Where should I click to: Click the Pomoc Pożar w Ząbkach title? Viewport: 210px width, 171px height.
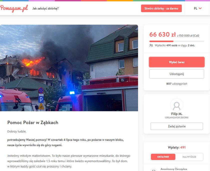coord(33,123)
